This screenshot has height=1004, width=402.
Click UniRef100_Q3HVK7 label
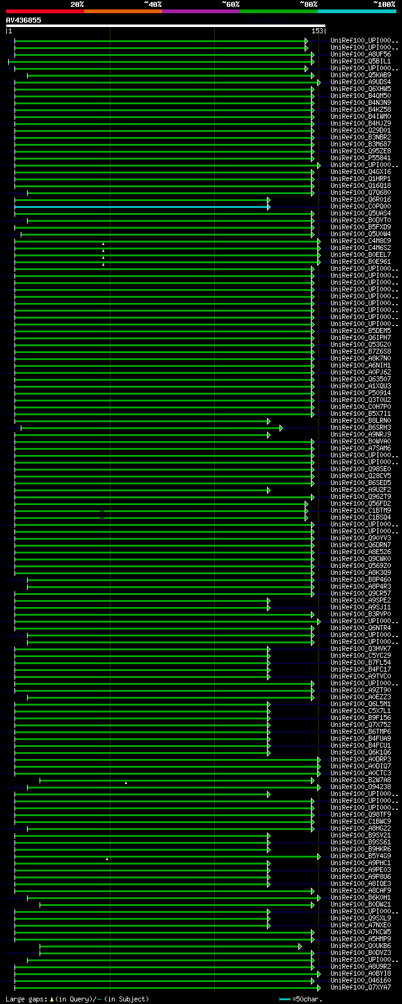pos(361,649)
